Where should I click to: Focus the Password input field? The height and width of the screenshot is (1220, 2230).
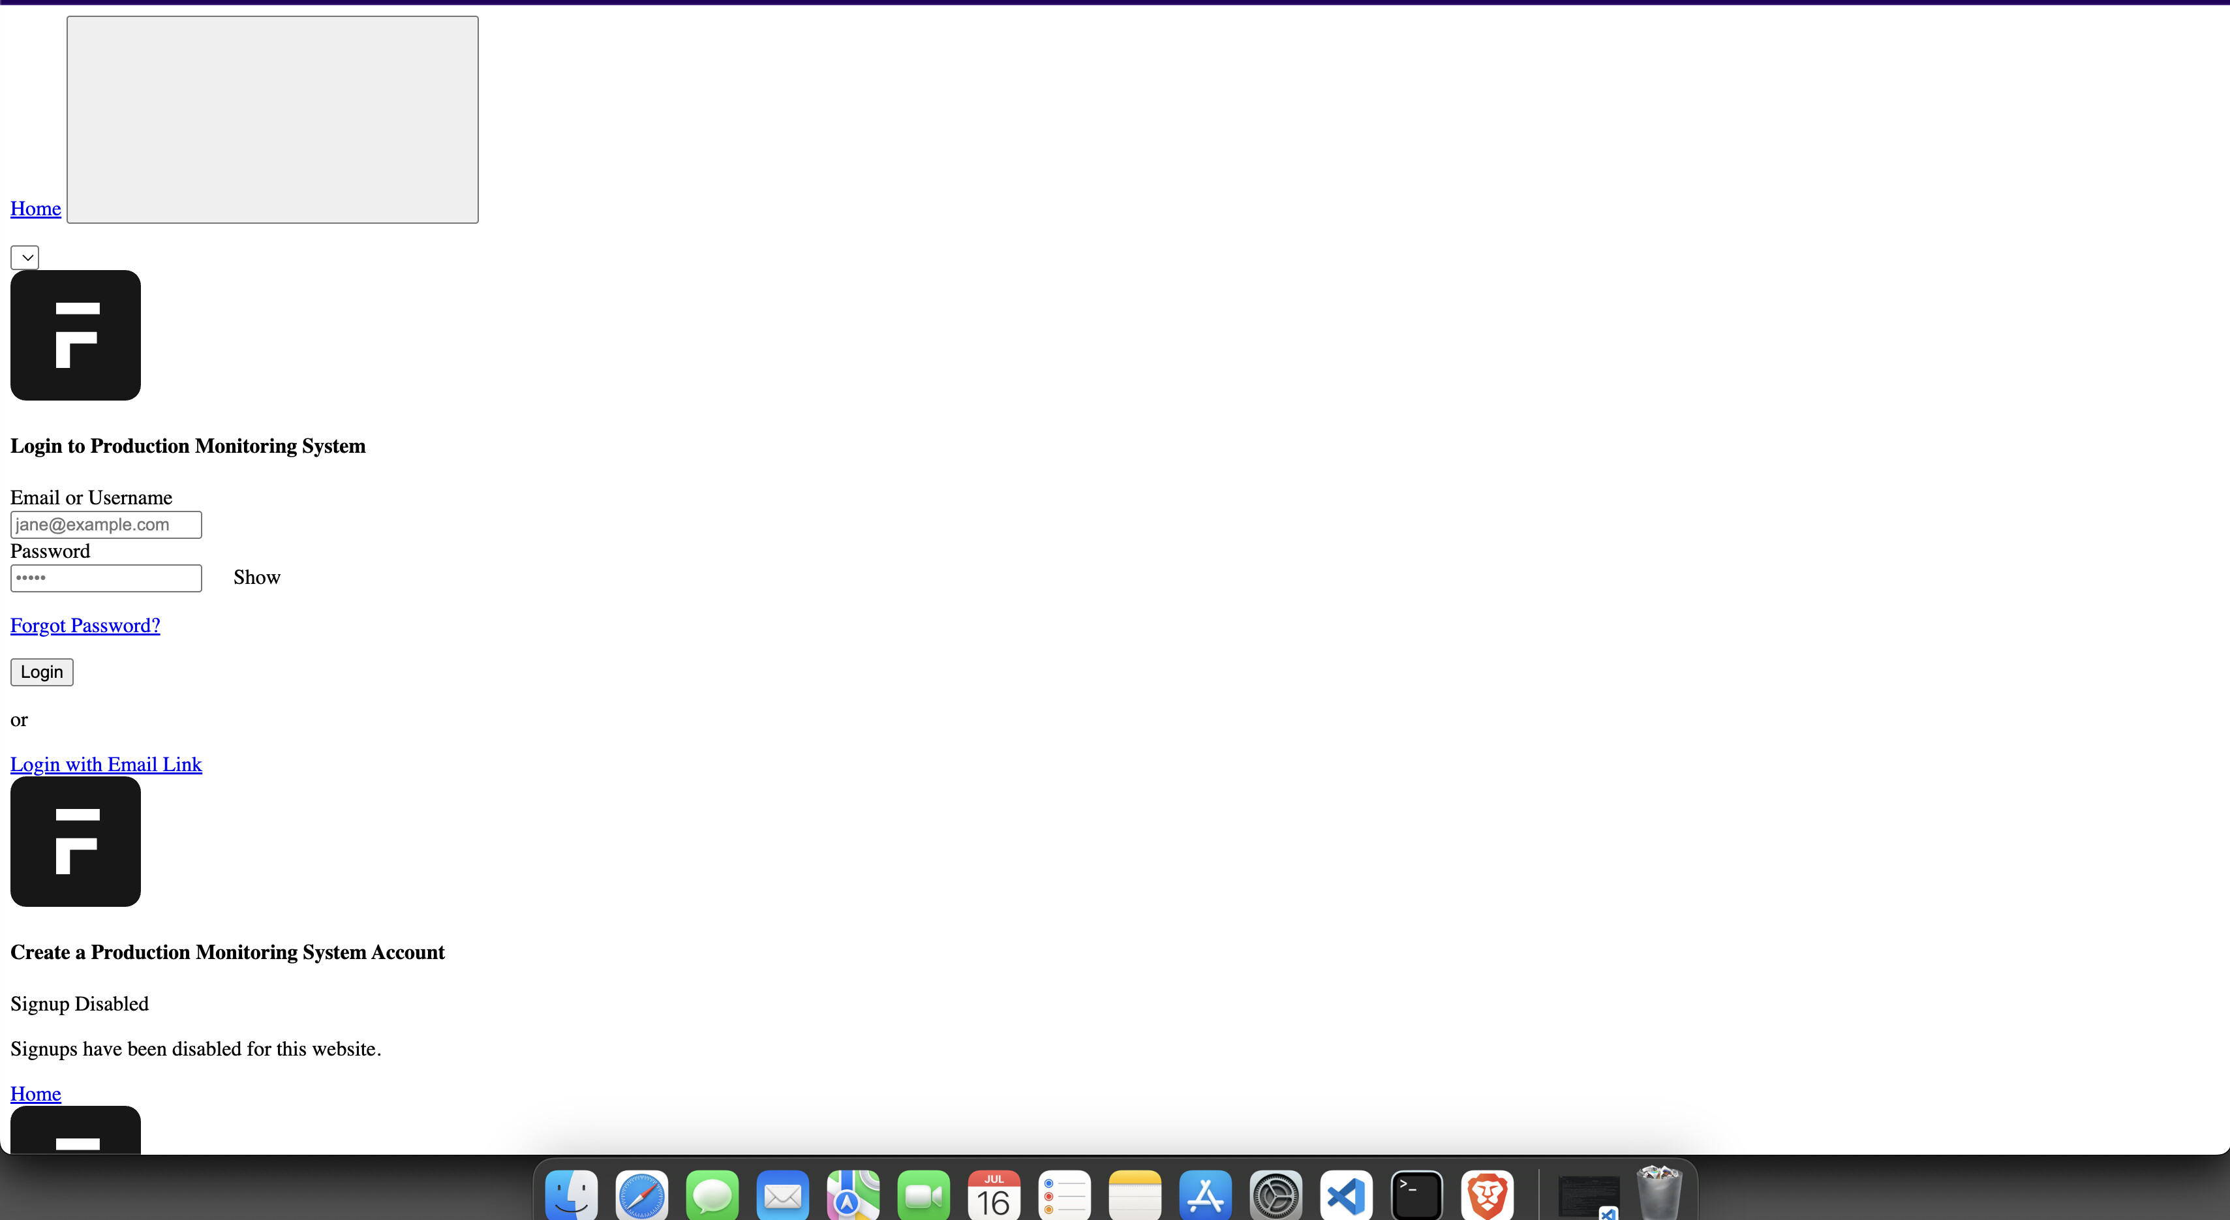tap(106, 579)
